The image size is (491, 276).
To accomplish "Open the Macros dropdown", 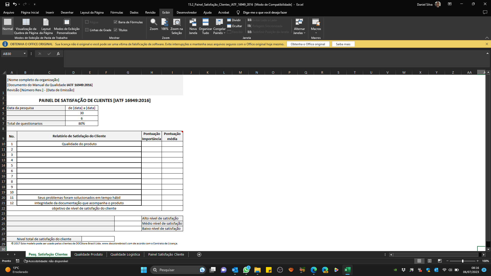I will (x=316, y=26).
